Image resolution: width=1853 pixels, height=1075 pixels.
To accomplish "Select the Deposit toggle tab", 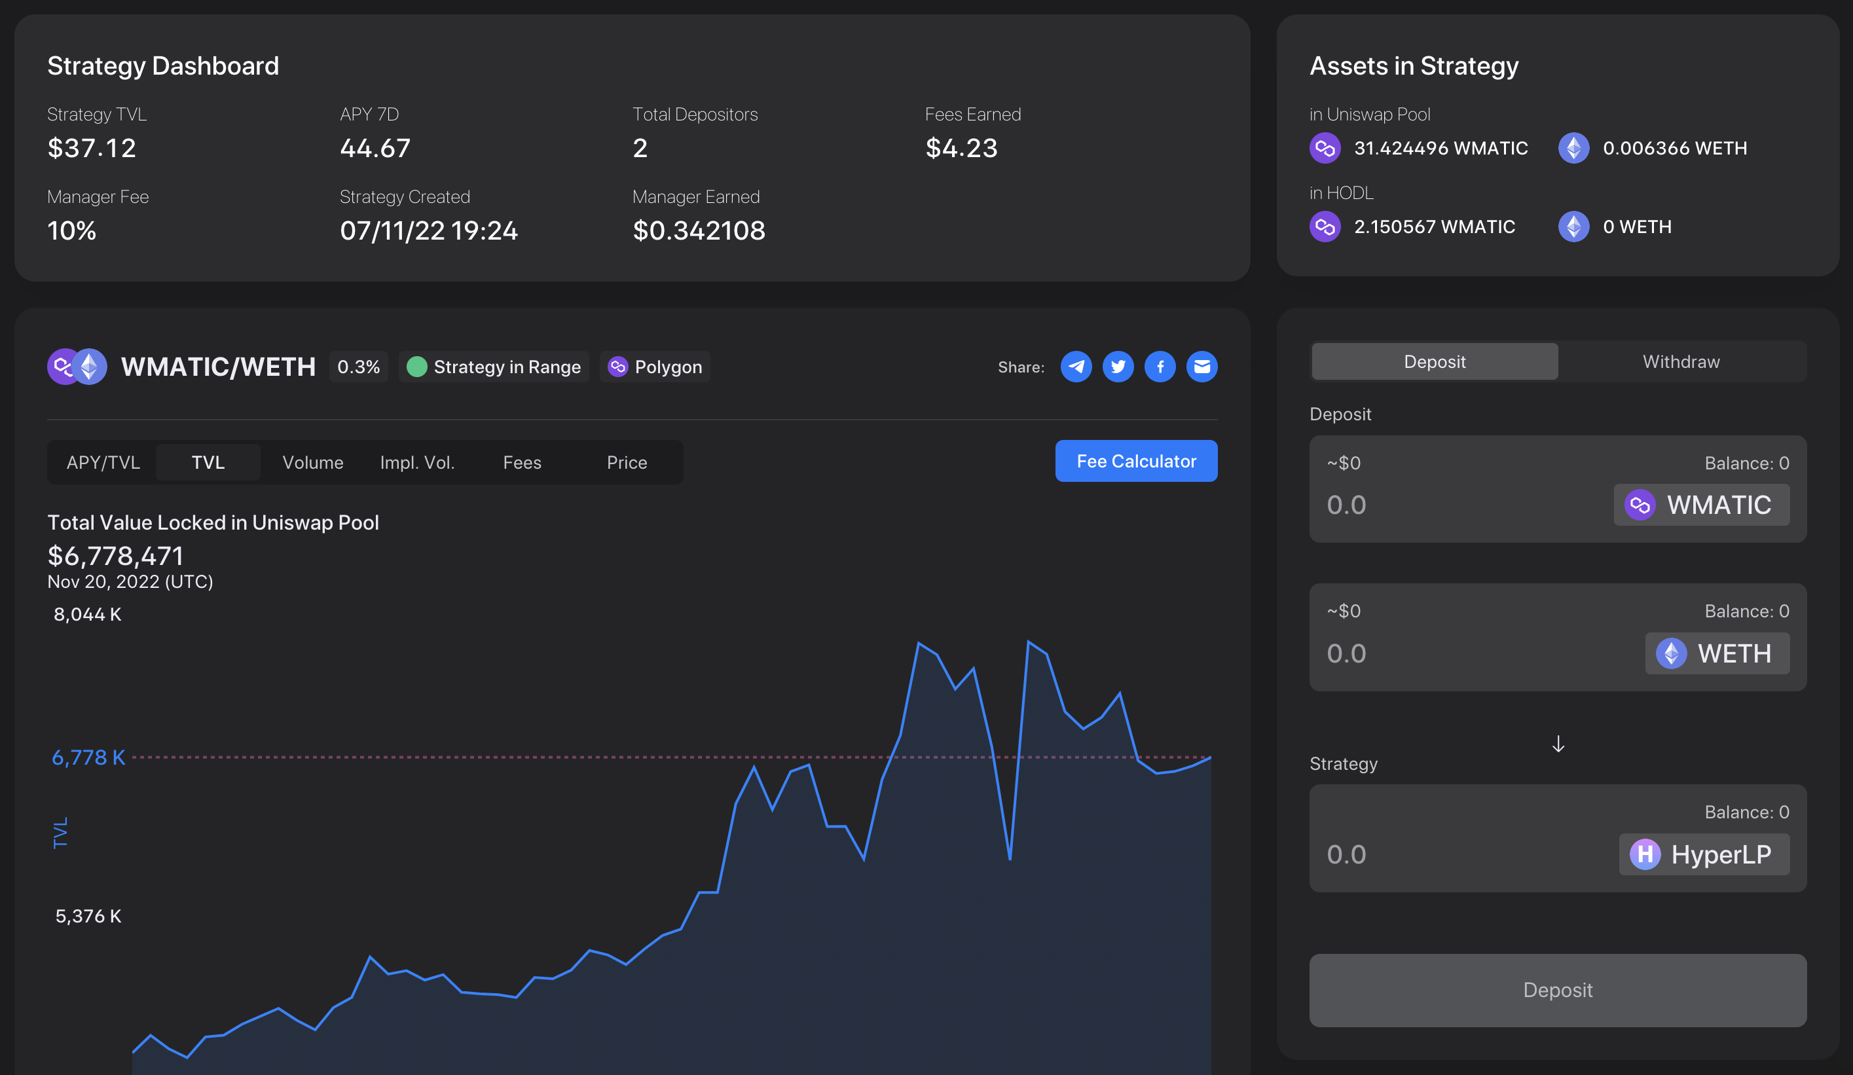I will tap(1434, 361).
